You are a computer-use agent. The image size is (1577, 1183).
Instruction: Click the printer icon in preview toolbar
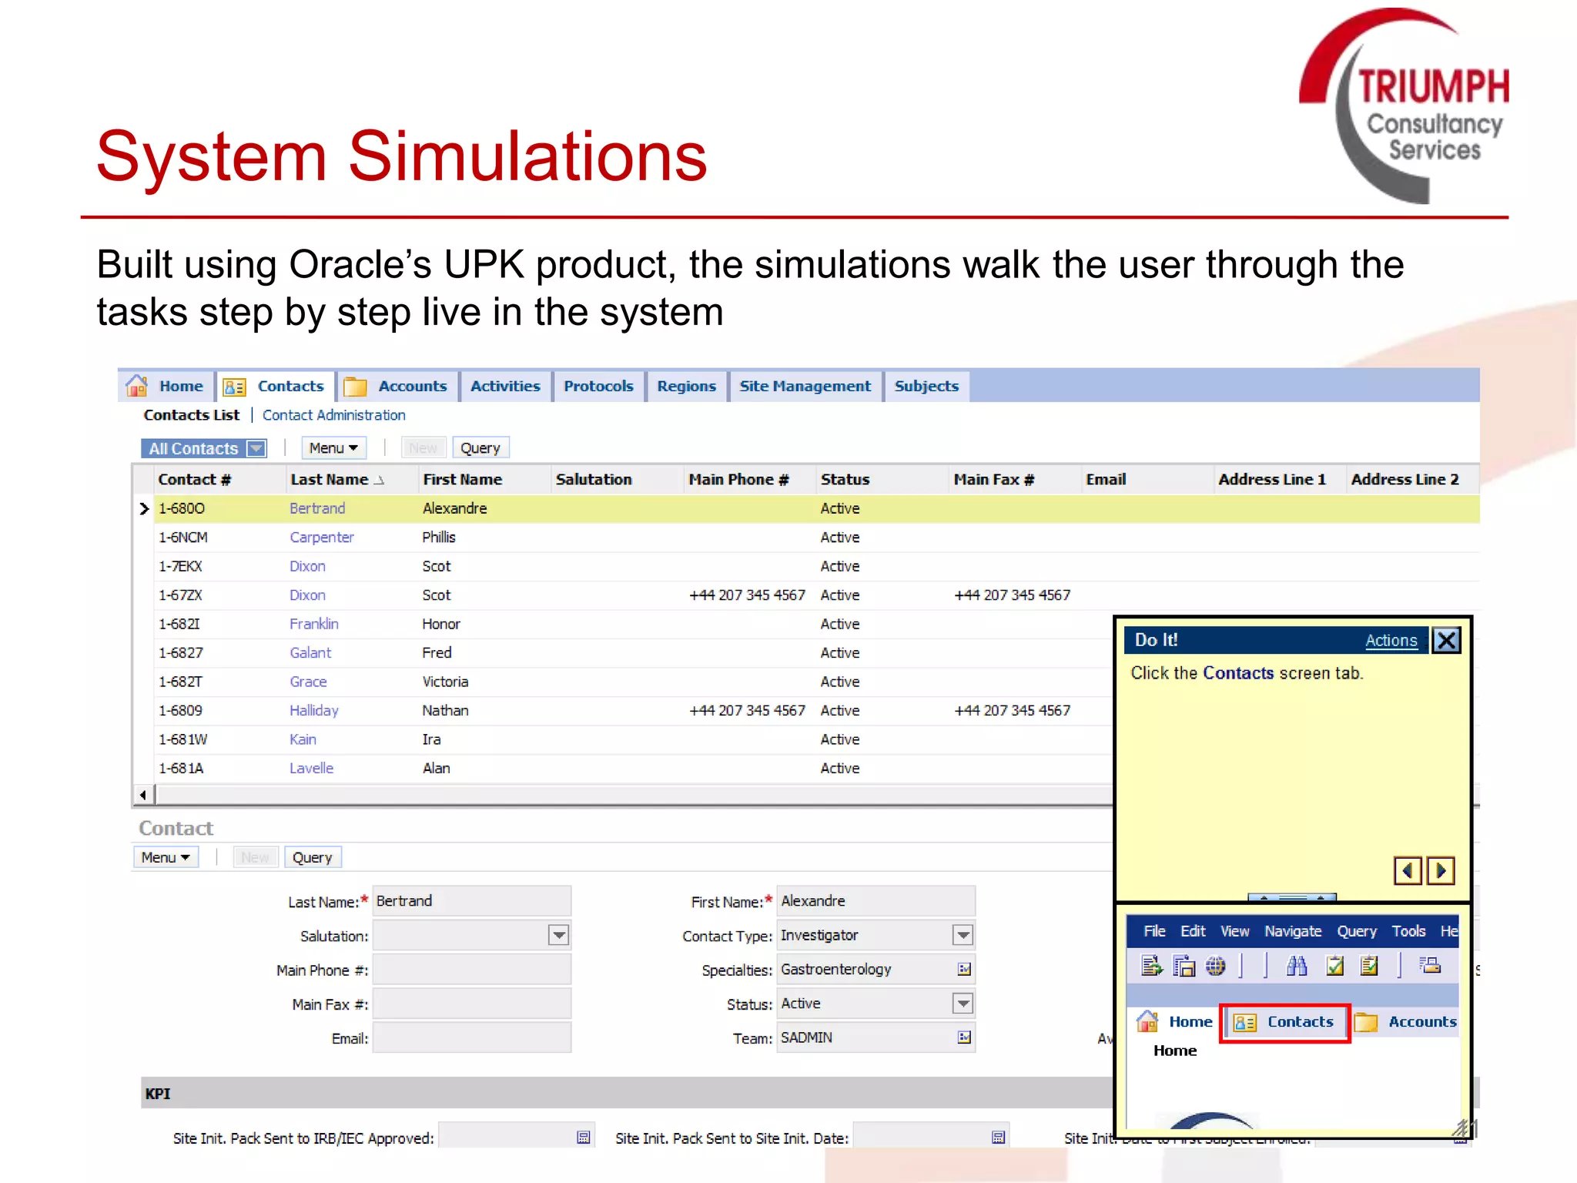(x=1431, y=965)
